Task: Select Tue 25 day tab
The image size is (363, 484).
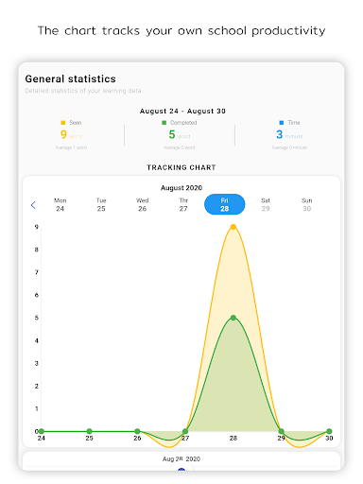Action: [101, 204]
